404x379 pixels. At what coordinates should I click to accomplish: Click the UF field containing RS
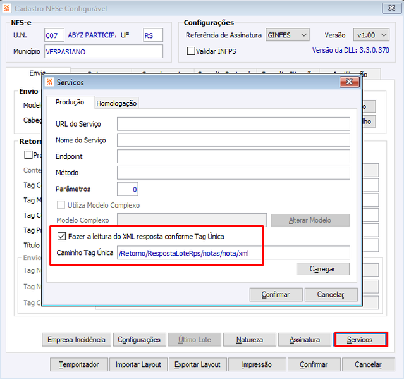(x=153, y=35)
